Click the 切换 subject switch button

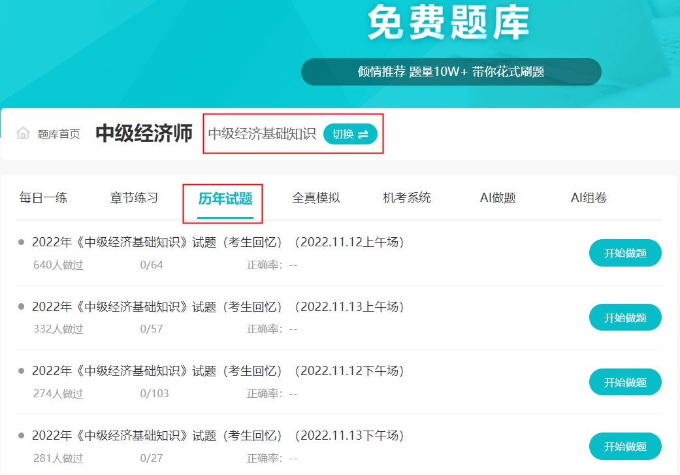[x=350, y=134]
